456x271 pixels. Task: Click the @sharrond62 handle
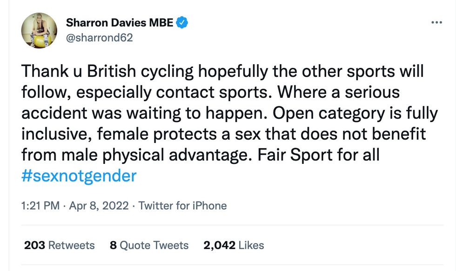click(99, 38)
